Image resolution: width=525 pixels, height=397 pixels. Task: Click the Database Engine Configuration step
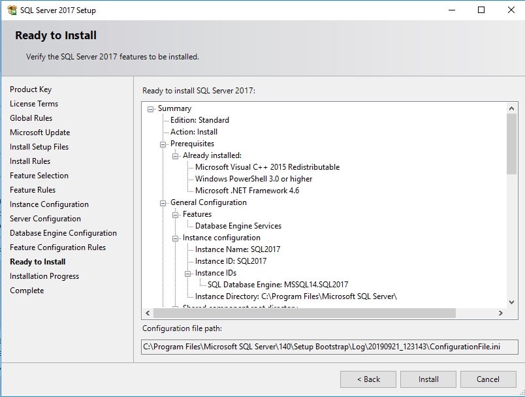coord(63,233)
